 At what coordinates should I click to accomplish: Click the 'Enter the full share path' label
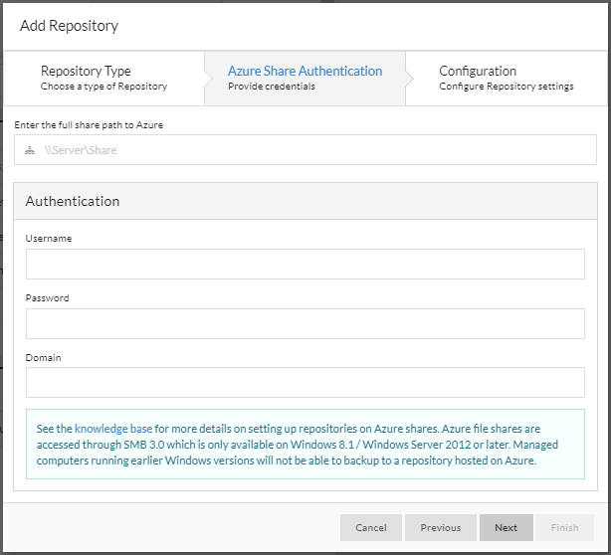tap(89, 124)
